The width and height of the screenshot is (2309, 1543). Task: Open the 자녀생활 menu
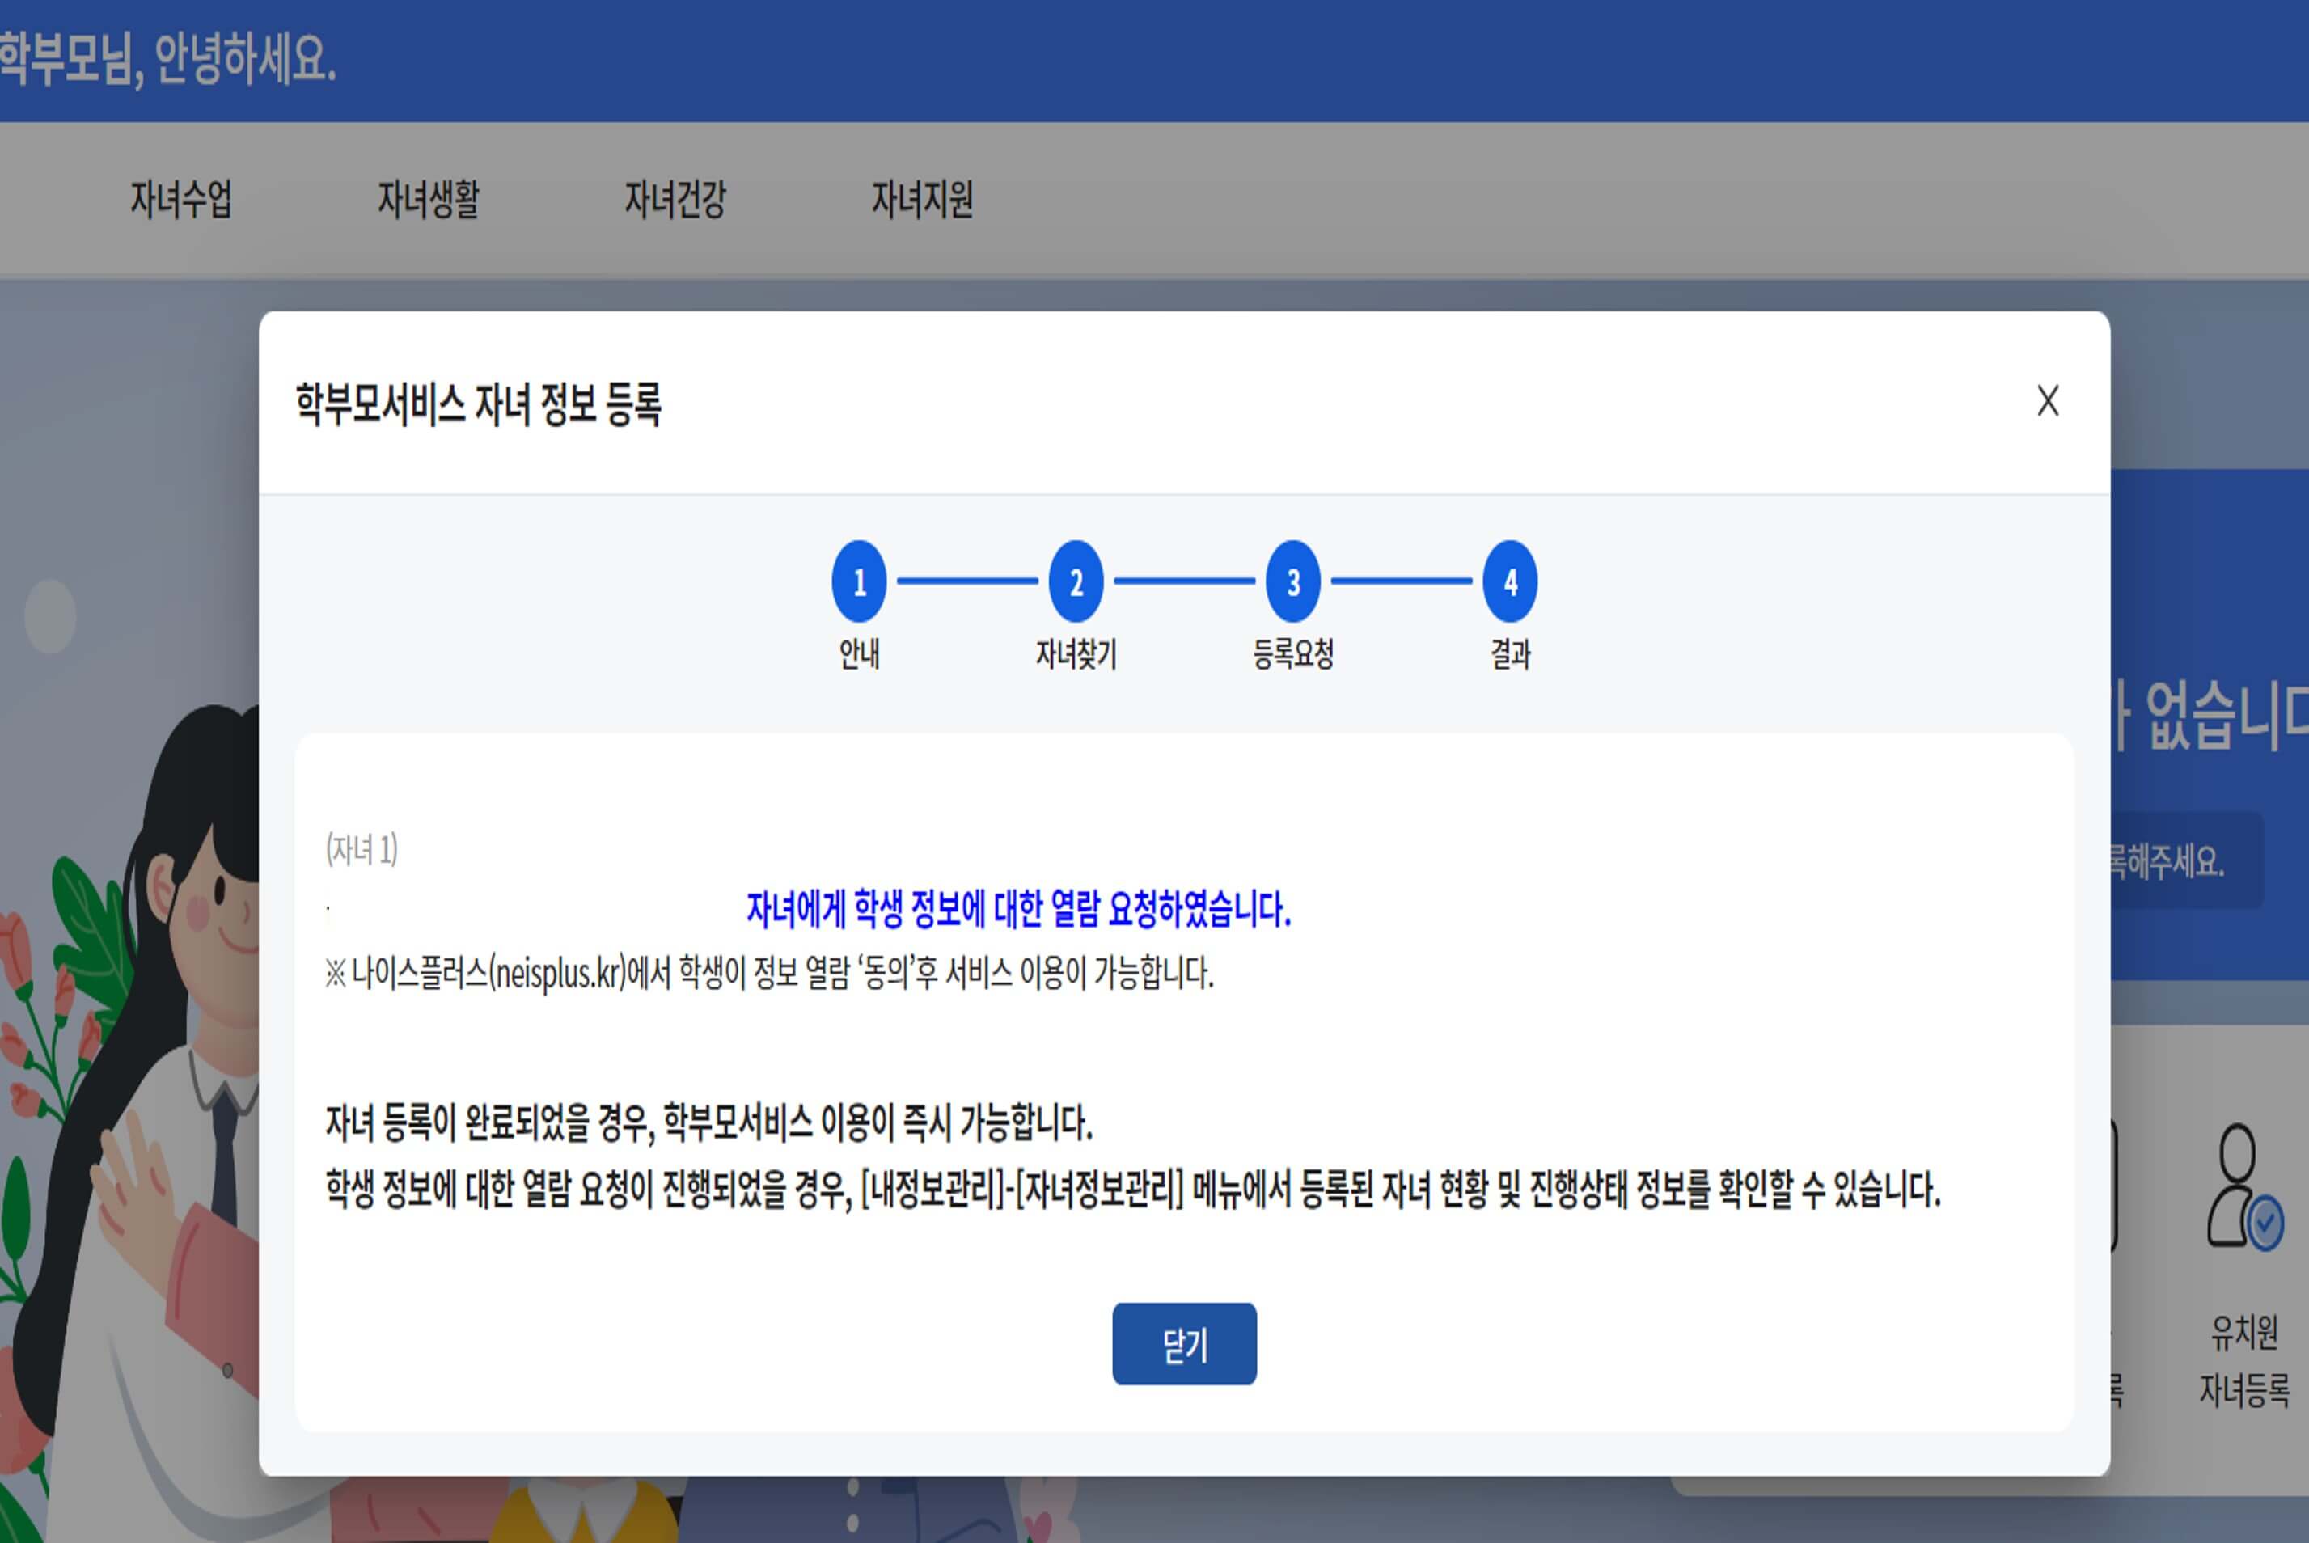(428, 199)
